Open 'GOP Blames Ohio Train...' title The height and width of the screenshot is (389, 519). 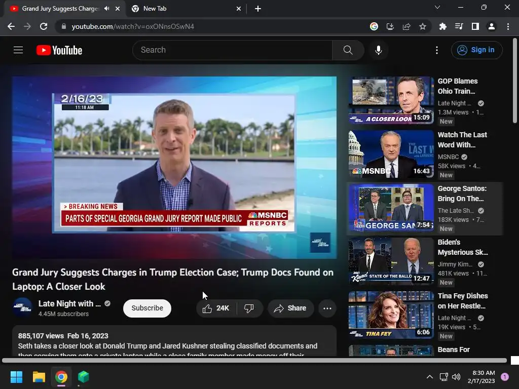coord(458,86)
